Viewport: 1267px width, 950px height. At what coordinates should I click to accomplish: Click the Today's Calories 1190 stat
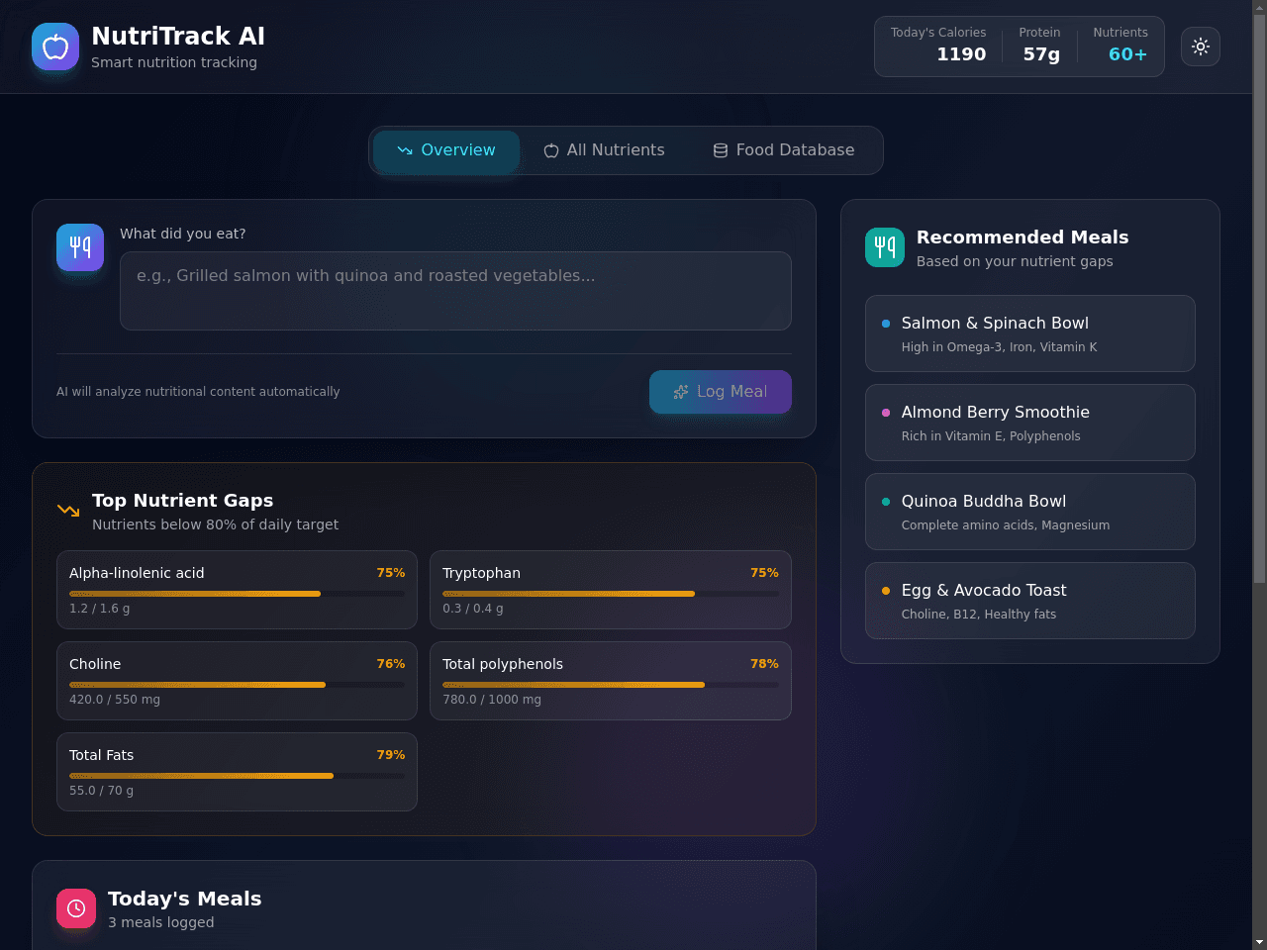[938, 46]
